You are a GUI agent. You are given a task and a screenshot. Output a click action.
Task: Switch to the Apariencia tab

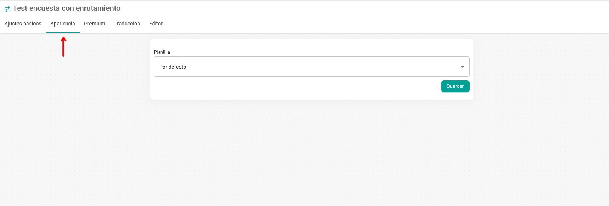click(63, 24)
